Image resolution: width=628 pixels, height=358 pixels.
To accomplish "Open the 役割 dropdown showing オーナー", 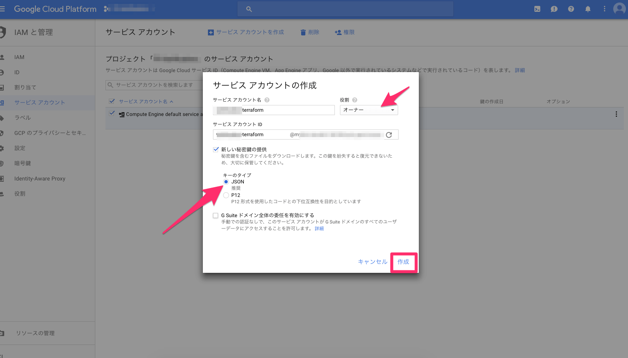I will coord(369,110).
